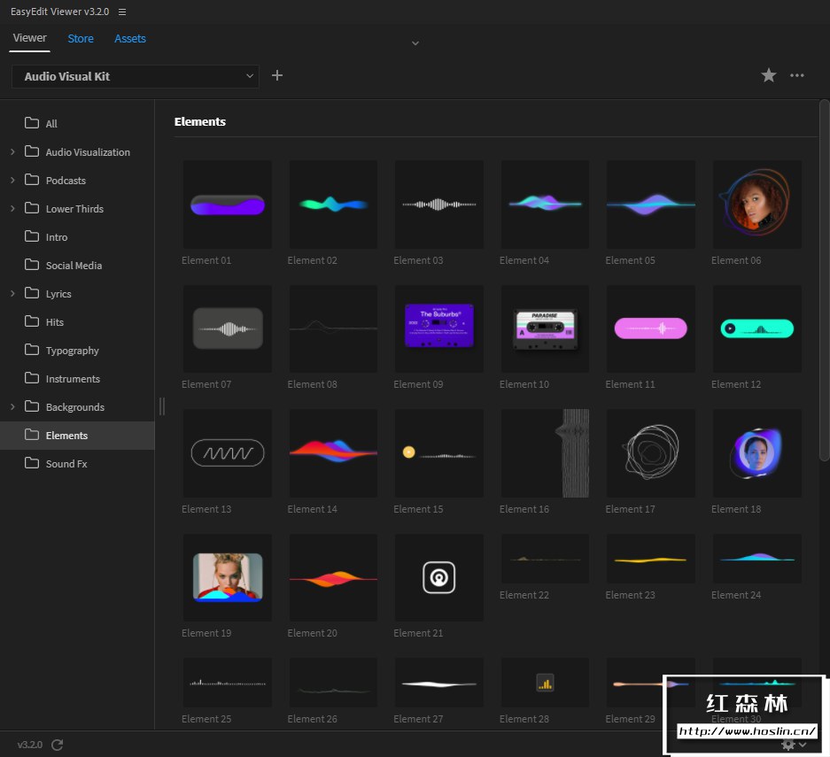830x757 pixels.
Task: Select Element 04 thumbnail
Action: (x=545, y=205)
